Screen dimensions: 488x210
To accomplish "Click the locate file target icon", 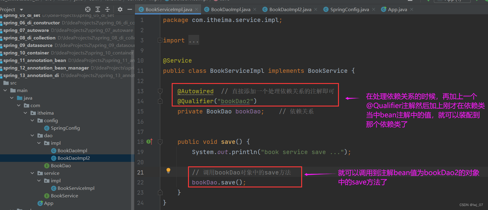I will click(x=88, y=9).
